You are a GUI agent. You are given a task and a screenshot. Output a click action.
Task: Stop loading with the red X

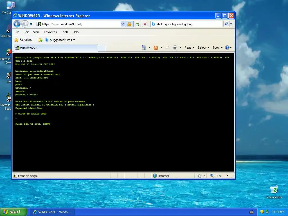pos(145,24)
